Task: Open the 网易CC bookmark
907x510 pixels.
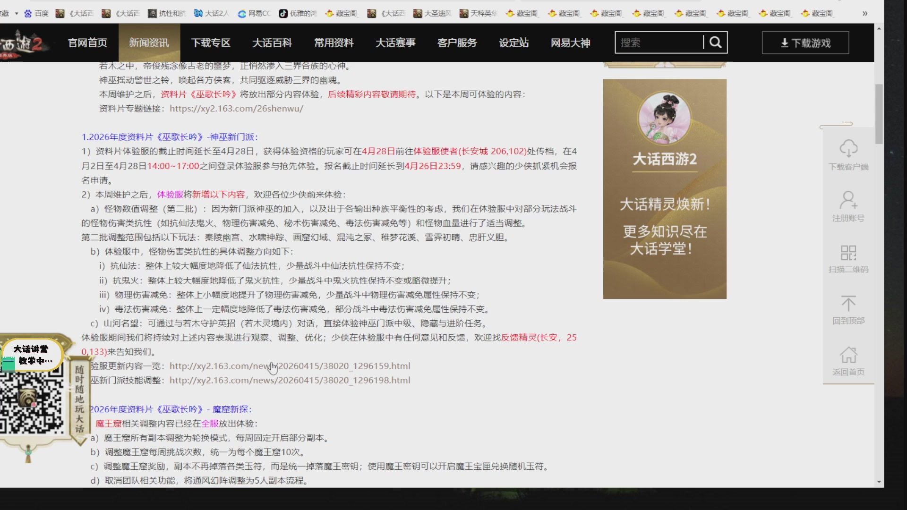Action: 242,13
